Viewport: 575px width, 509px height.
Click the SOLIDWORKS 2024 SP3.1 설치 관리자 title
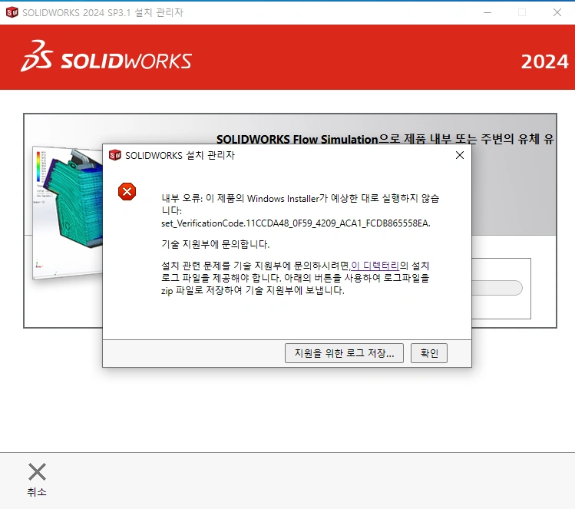(103, 12)
